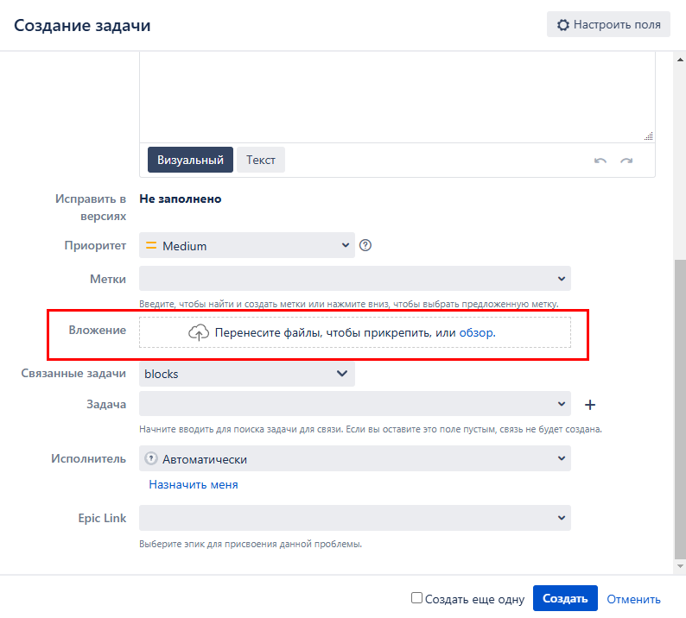Click the orange Medium priority icon
This screenshot has height=618, width=686.
click(151, 246)
